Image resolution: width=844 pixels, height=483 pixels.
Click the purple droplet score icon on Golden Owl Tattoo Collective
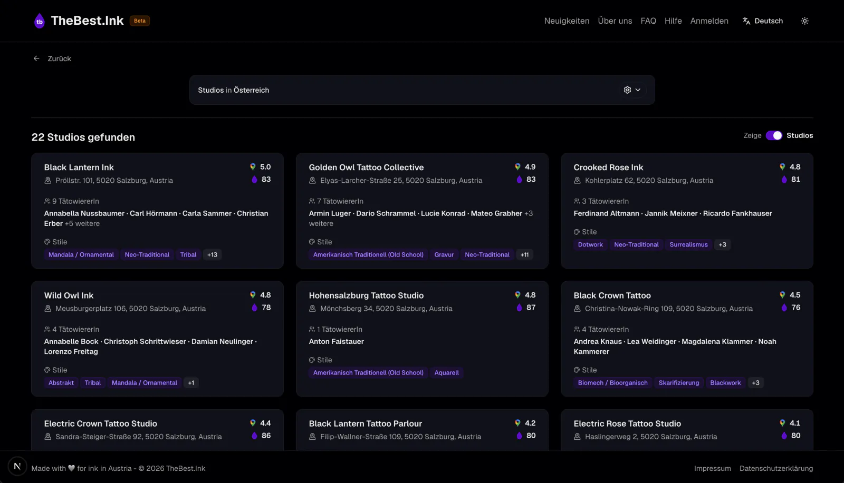tap(519, 180)
